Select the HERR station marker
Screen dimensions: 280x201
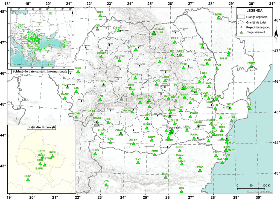pyautogui.click(x=91, y=115)
